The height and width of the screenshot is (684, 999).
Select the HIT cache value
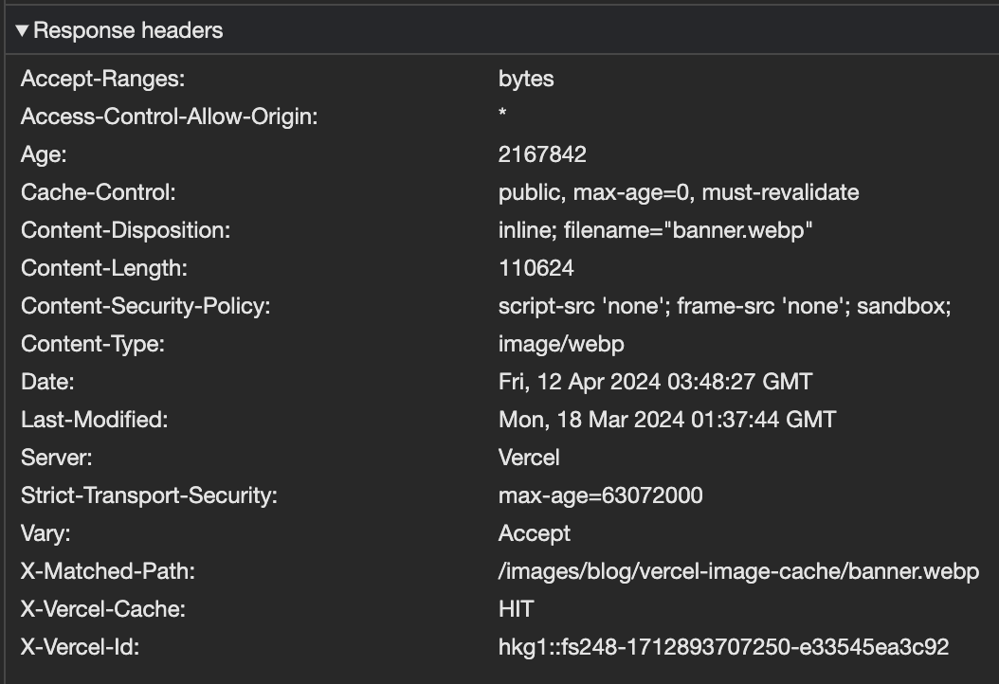(x=516, y=609)
